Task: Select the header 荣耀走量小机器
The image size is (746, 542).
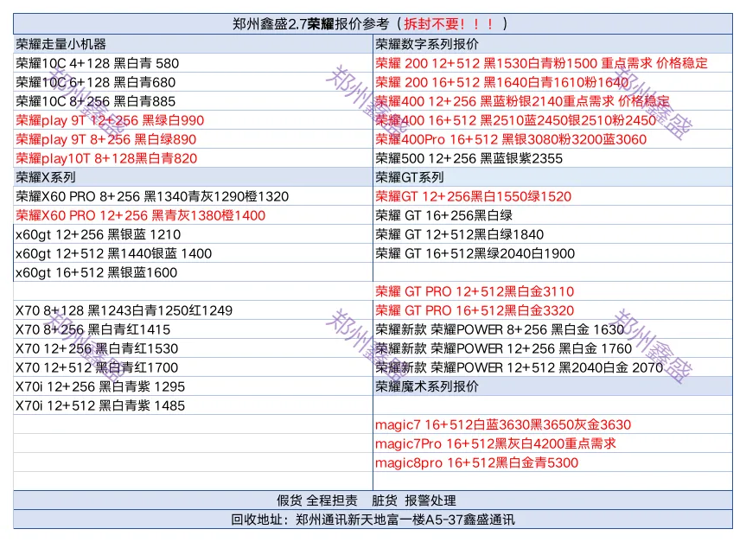Action: click(x=193, y=44)
